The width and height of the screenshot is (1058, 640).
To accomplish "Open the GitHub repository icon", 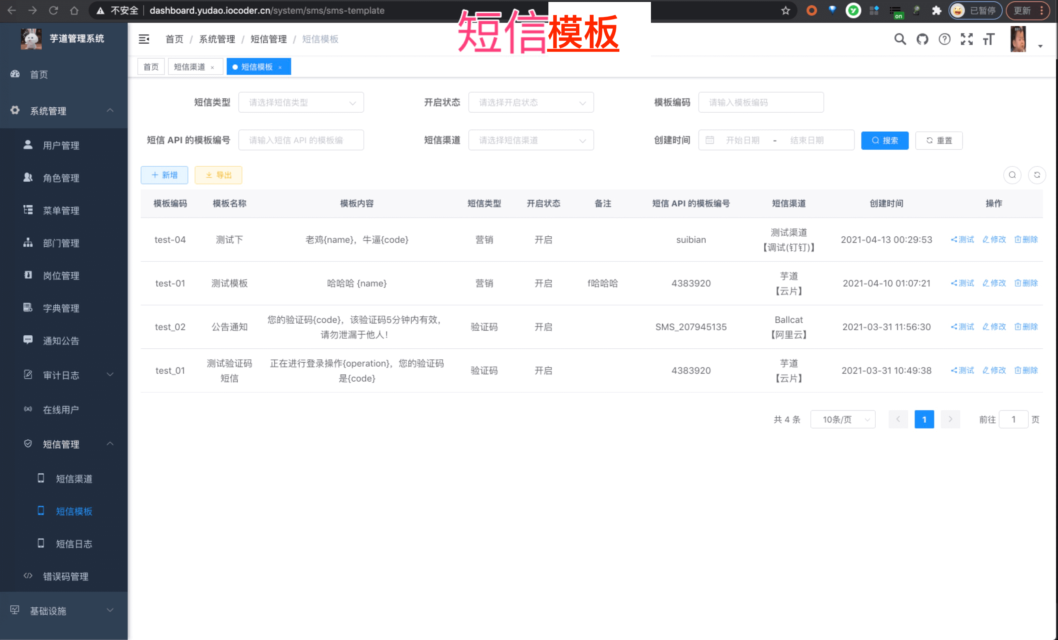I will [922, 39].
